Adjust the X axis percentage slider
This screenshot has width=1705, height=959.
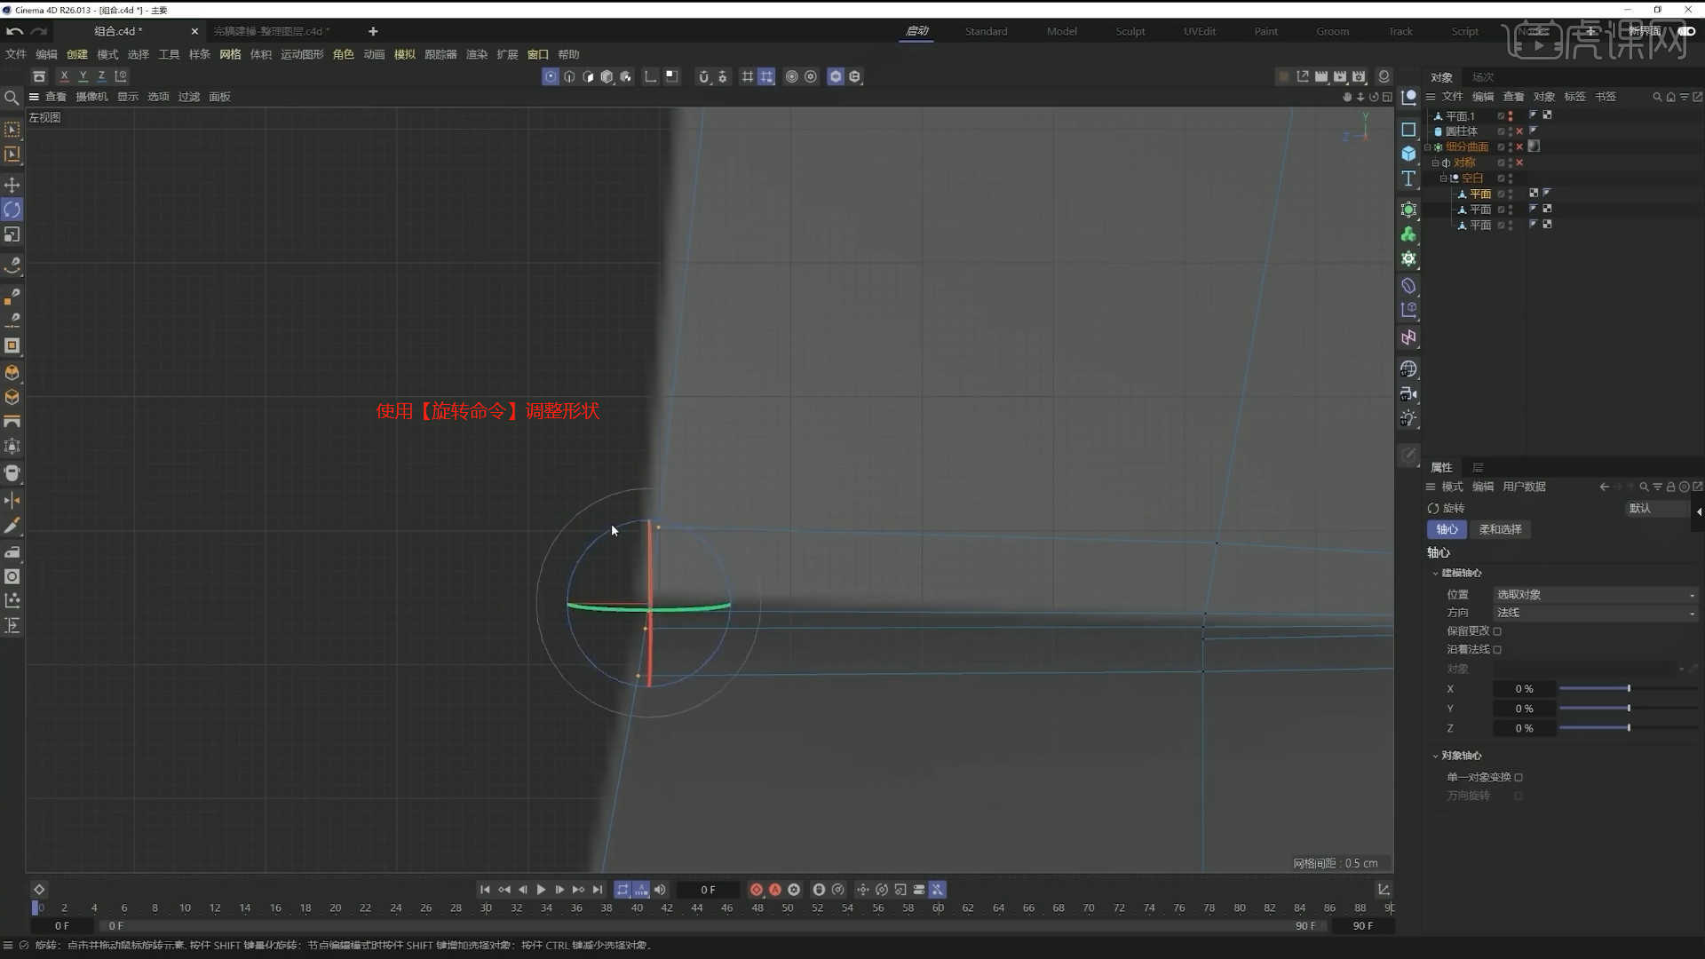tap(1629, 689)
